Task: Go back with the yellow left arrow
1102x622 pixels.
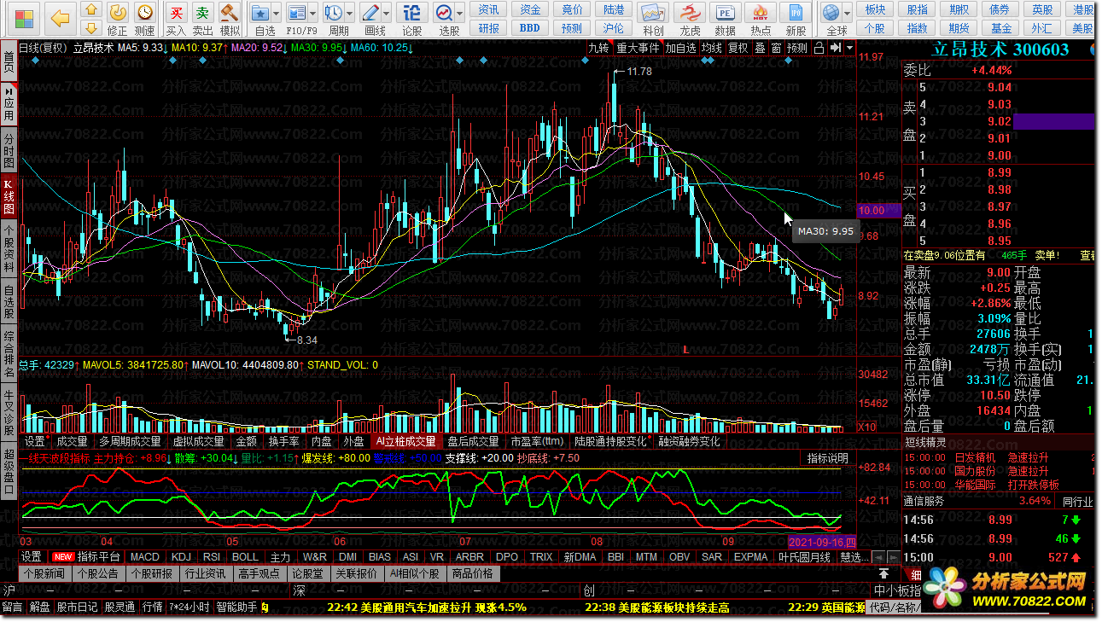Action: click(x=60, y=17)
